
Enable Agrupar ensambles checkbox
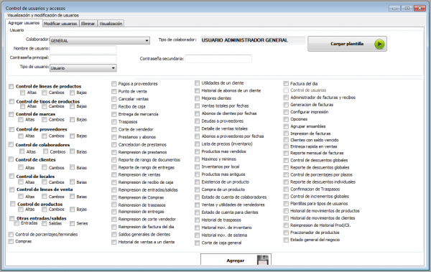(286, 126)
